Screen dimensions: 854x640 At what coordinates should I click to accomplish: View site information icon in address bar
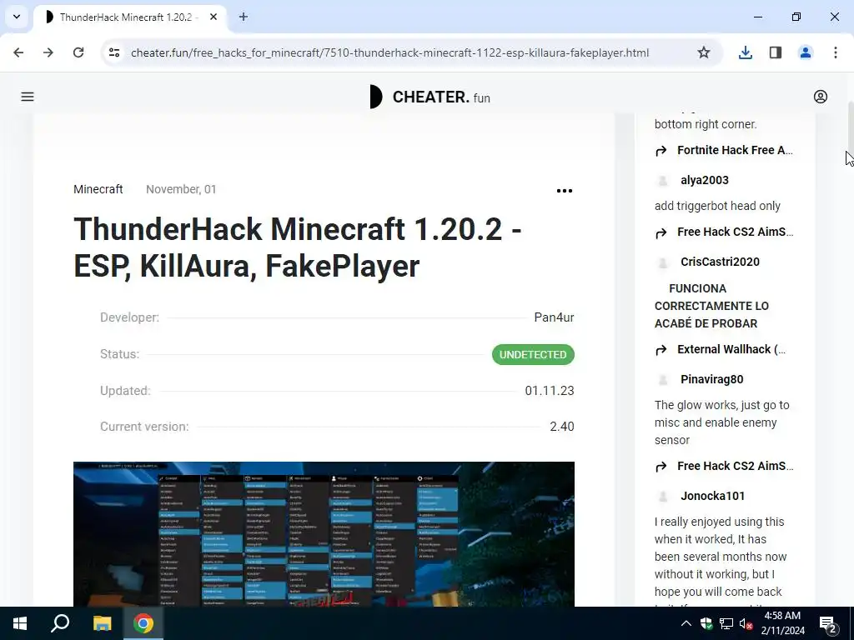click(x=113, y=52)
